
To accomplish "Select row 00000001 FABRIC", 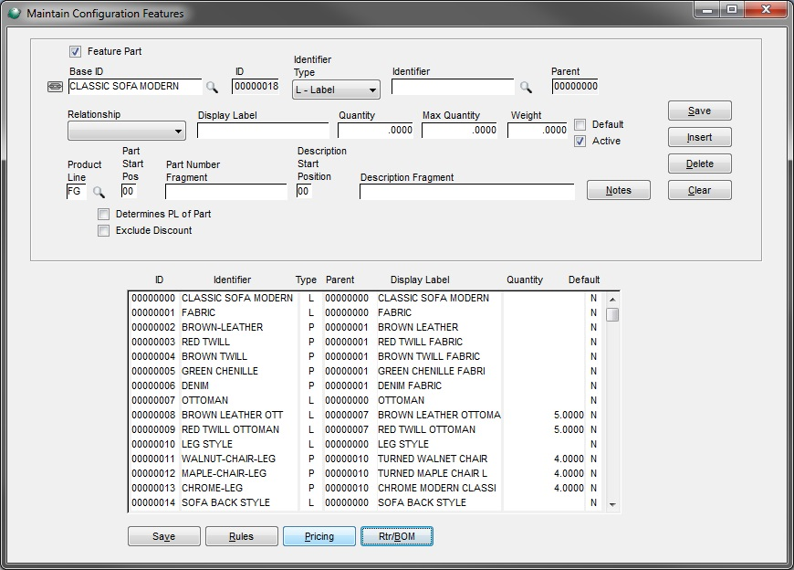I will [366, 312].
